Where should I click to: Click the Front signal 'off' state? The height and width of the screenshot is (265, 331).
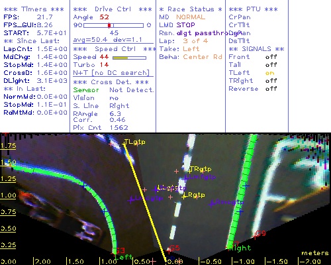coord(271,57)
